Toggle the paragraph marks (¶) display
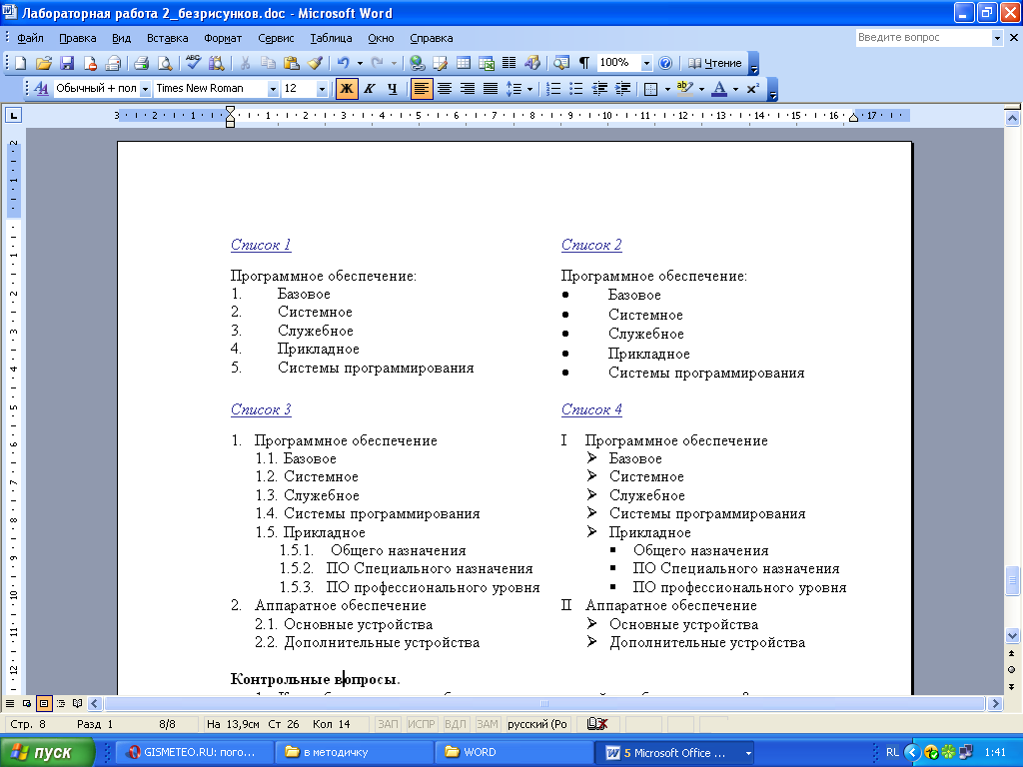The height and width of the screenshot is (767, 1023). 584,63
